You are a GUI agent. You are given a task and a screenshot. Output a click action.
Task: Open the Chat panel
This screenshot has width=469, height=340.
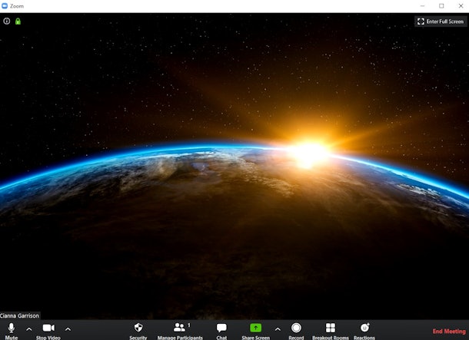coord(221,329)
